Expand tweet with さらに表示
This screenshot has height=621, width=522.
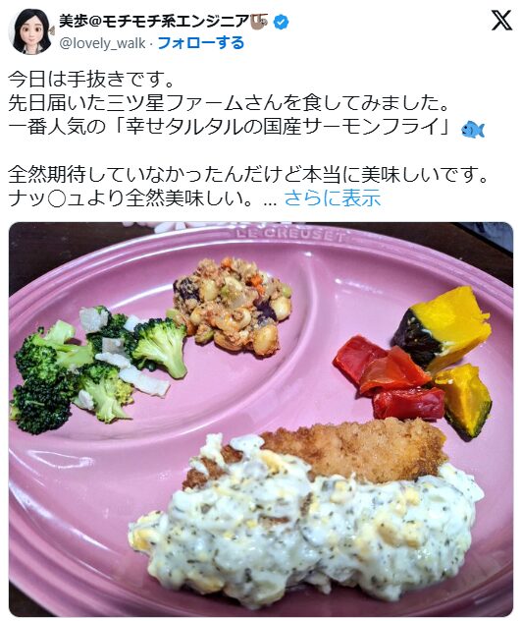pyautogui.click(x=333, y=198)
